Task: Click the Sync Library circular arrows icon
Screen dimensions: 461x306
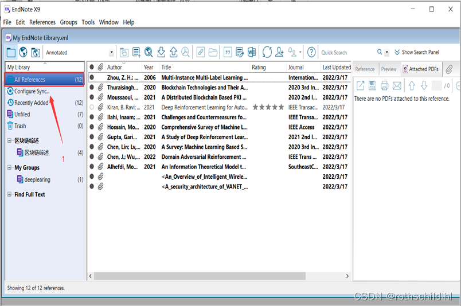Action: pyautogui.click(x=267, y=52)
